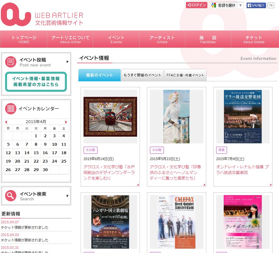279x253 pixels.
Task: Click the Facebook like count 74
Action: point(271,5)
